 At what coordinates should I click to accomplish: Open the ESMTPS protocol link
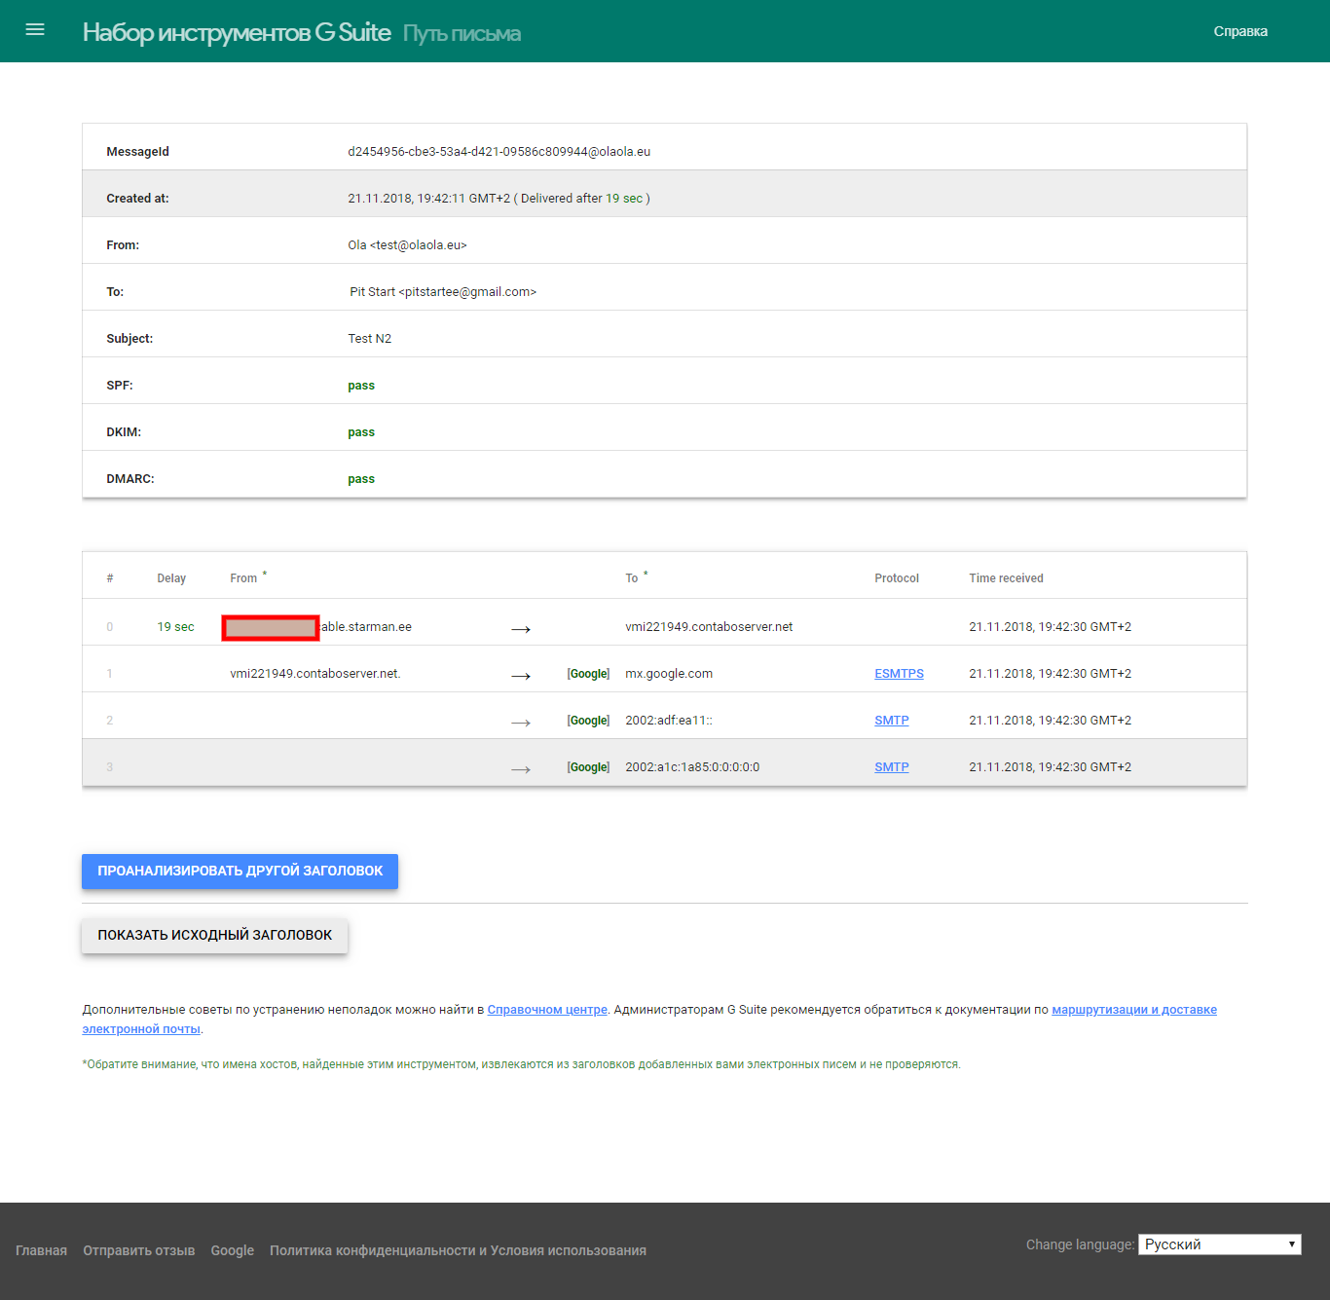click(x=898, y=673)
